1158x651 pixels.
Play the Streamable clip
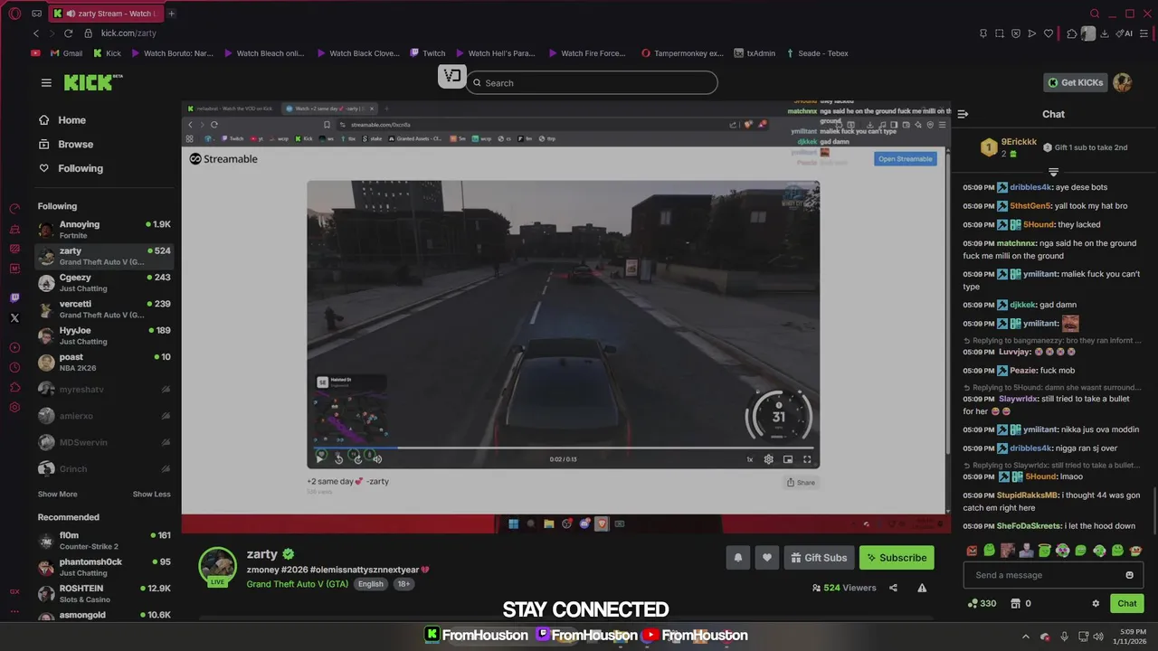coord(319,458)
